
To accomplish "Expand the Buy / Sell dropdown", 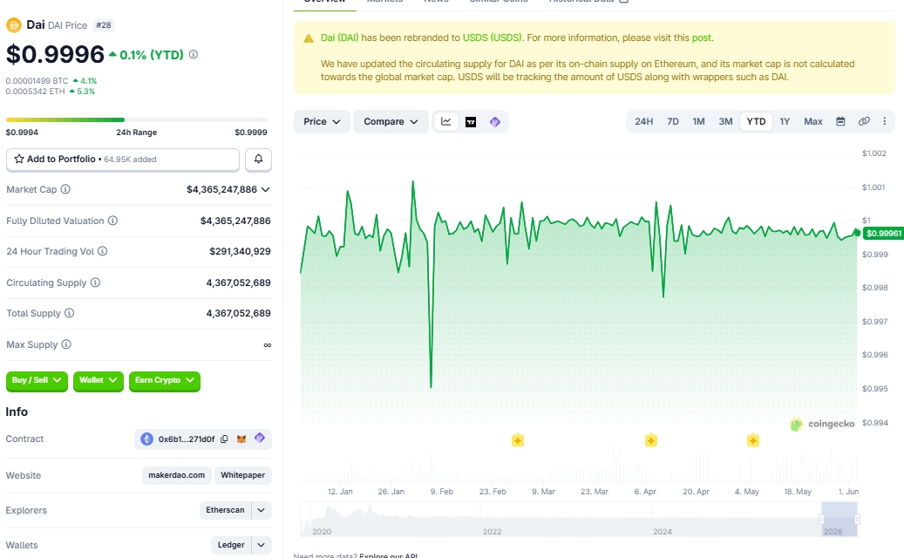I will [37, 380].
